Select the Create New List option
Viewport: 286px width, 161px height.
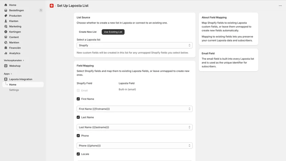88,32
